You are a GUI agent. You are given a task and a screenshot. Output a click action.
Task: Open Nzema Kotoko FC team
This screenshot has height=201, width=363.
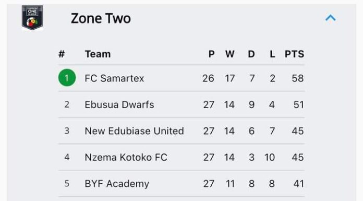tap(126, 158)
